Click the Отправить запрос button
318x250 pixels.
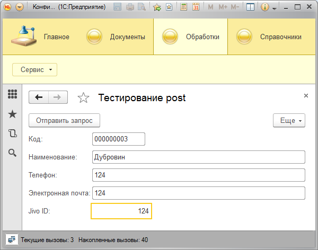click(x=64, y=120)
